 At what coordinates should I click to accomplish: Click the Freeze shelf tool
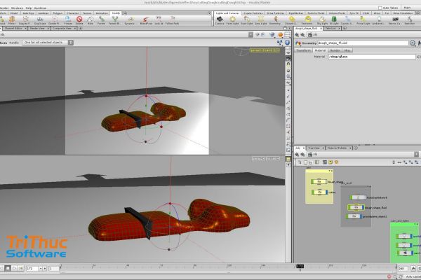coord(68,20)
